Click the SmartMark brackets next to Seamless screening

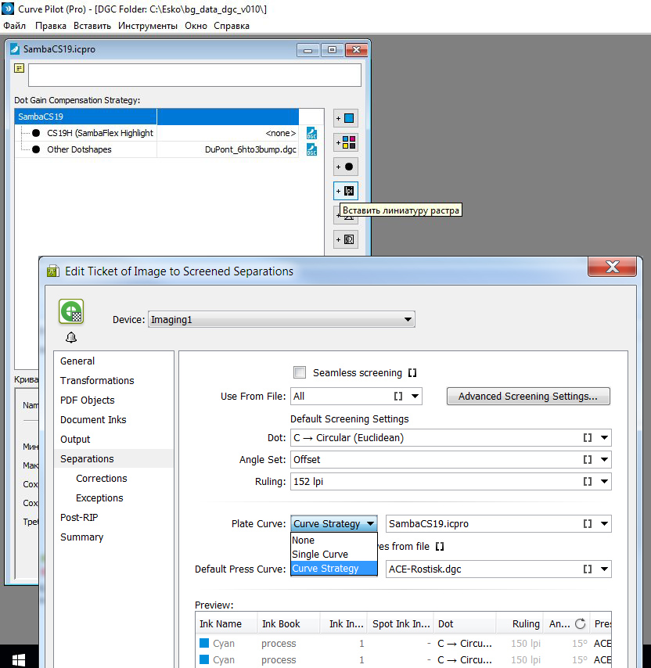(412, 373)
